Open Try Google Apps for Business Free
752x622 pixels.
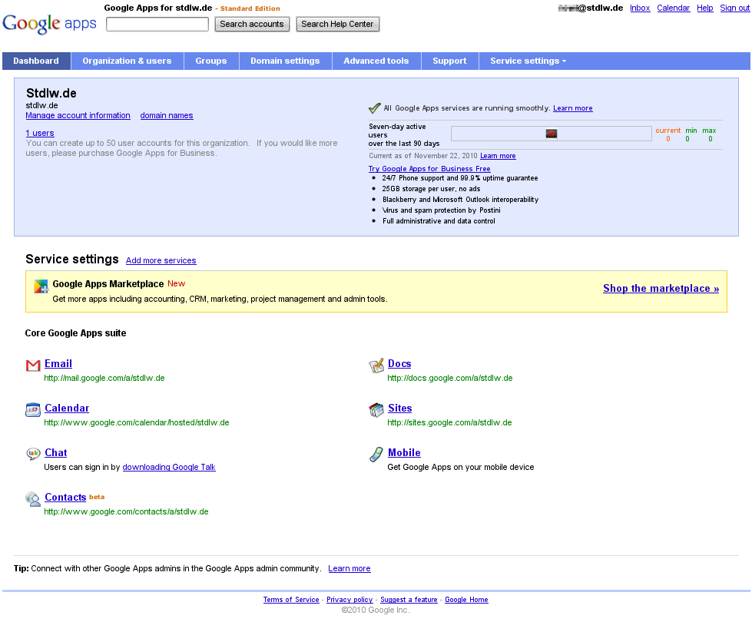coord(429,169)
